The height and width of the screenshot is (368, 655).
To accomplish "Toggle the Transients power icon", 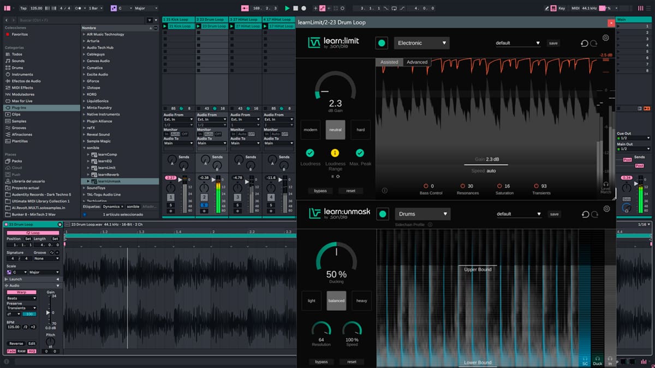I will coord(535,186).
